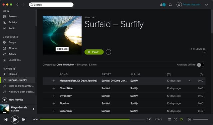The image size is (213, 125).
Task: Click the main play button in bottom bar
Action: pos(15,120)
